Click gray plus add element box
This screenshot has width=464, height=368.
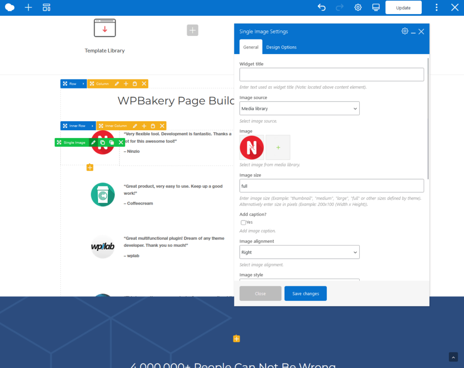coord(192,30)
